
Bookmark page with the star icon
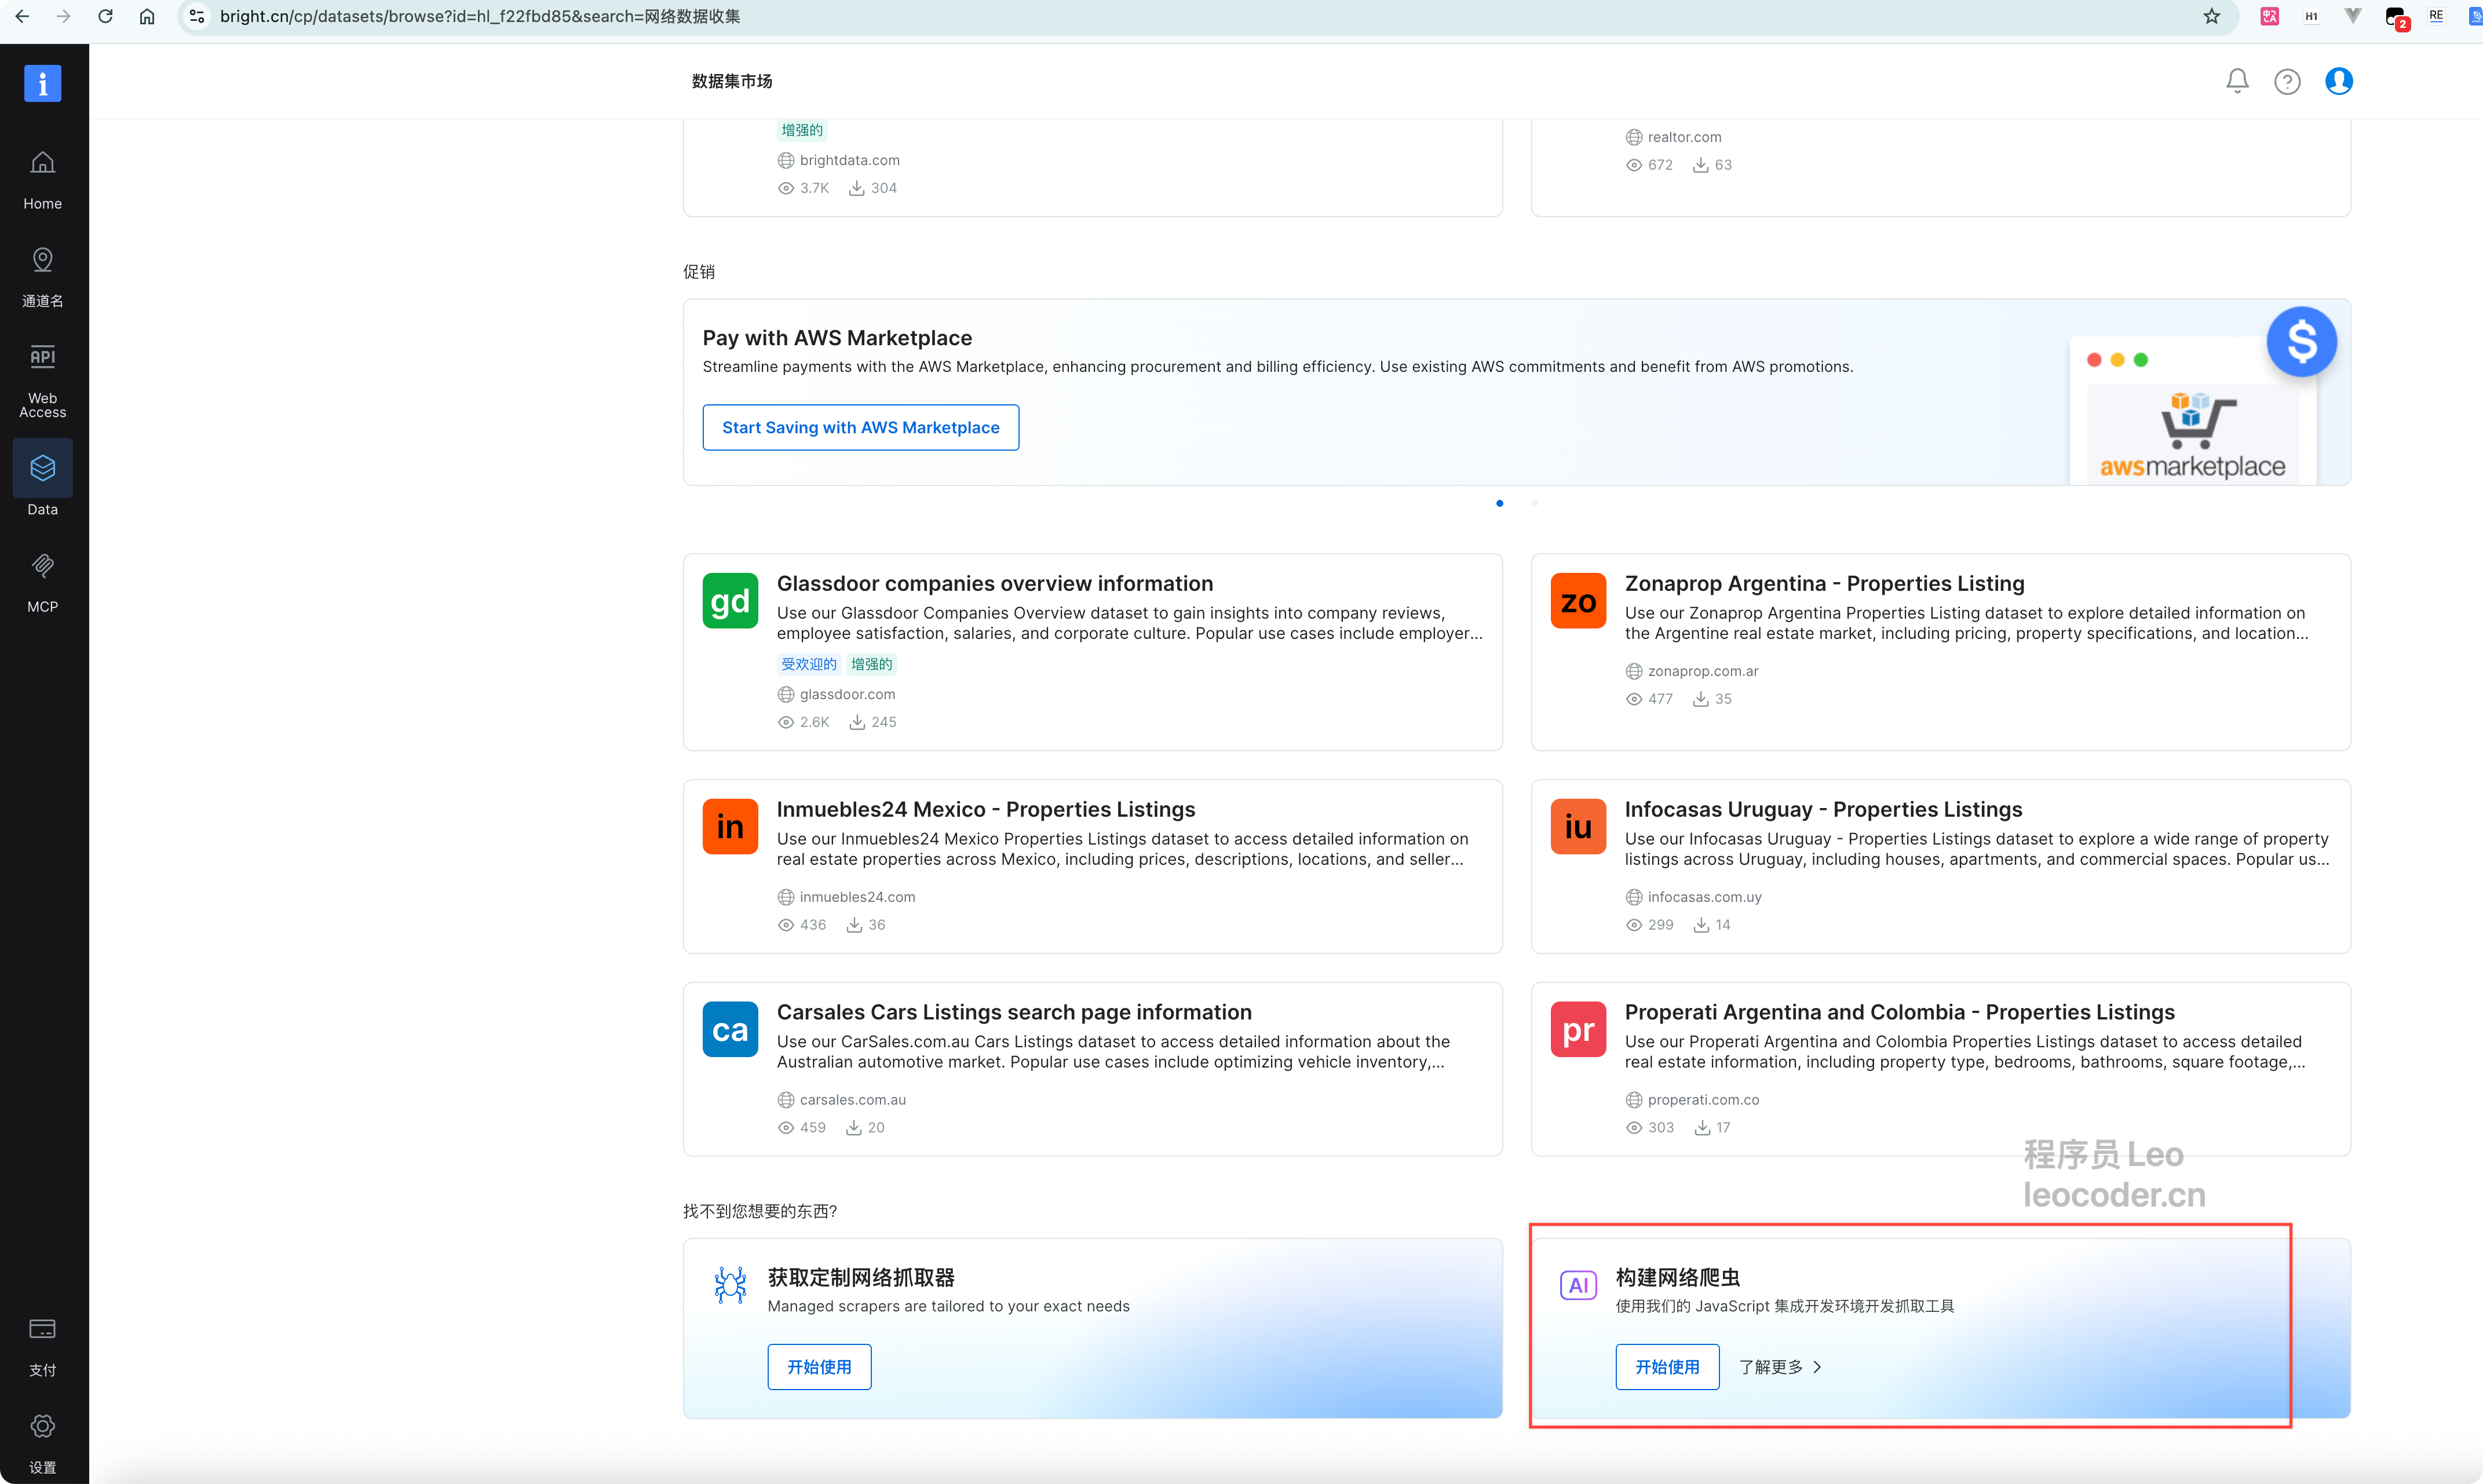(2211, 16)
